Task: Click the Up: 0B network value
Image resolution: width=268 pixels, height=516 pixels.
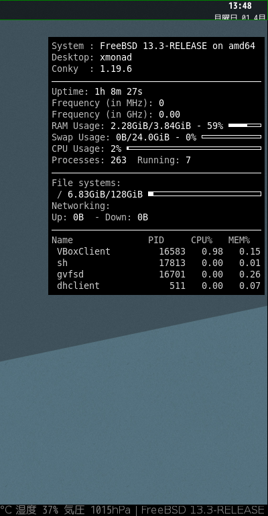Action: click(x=68, y=218)
